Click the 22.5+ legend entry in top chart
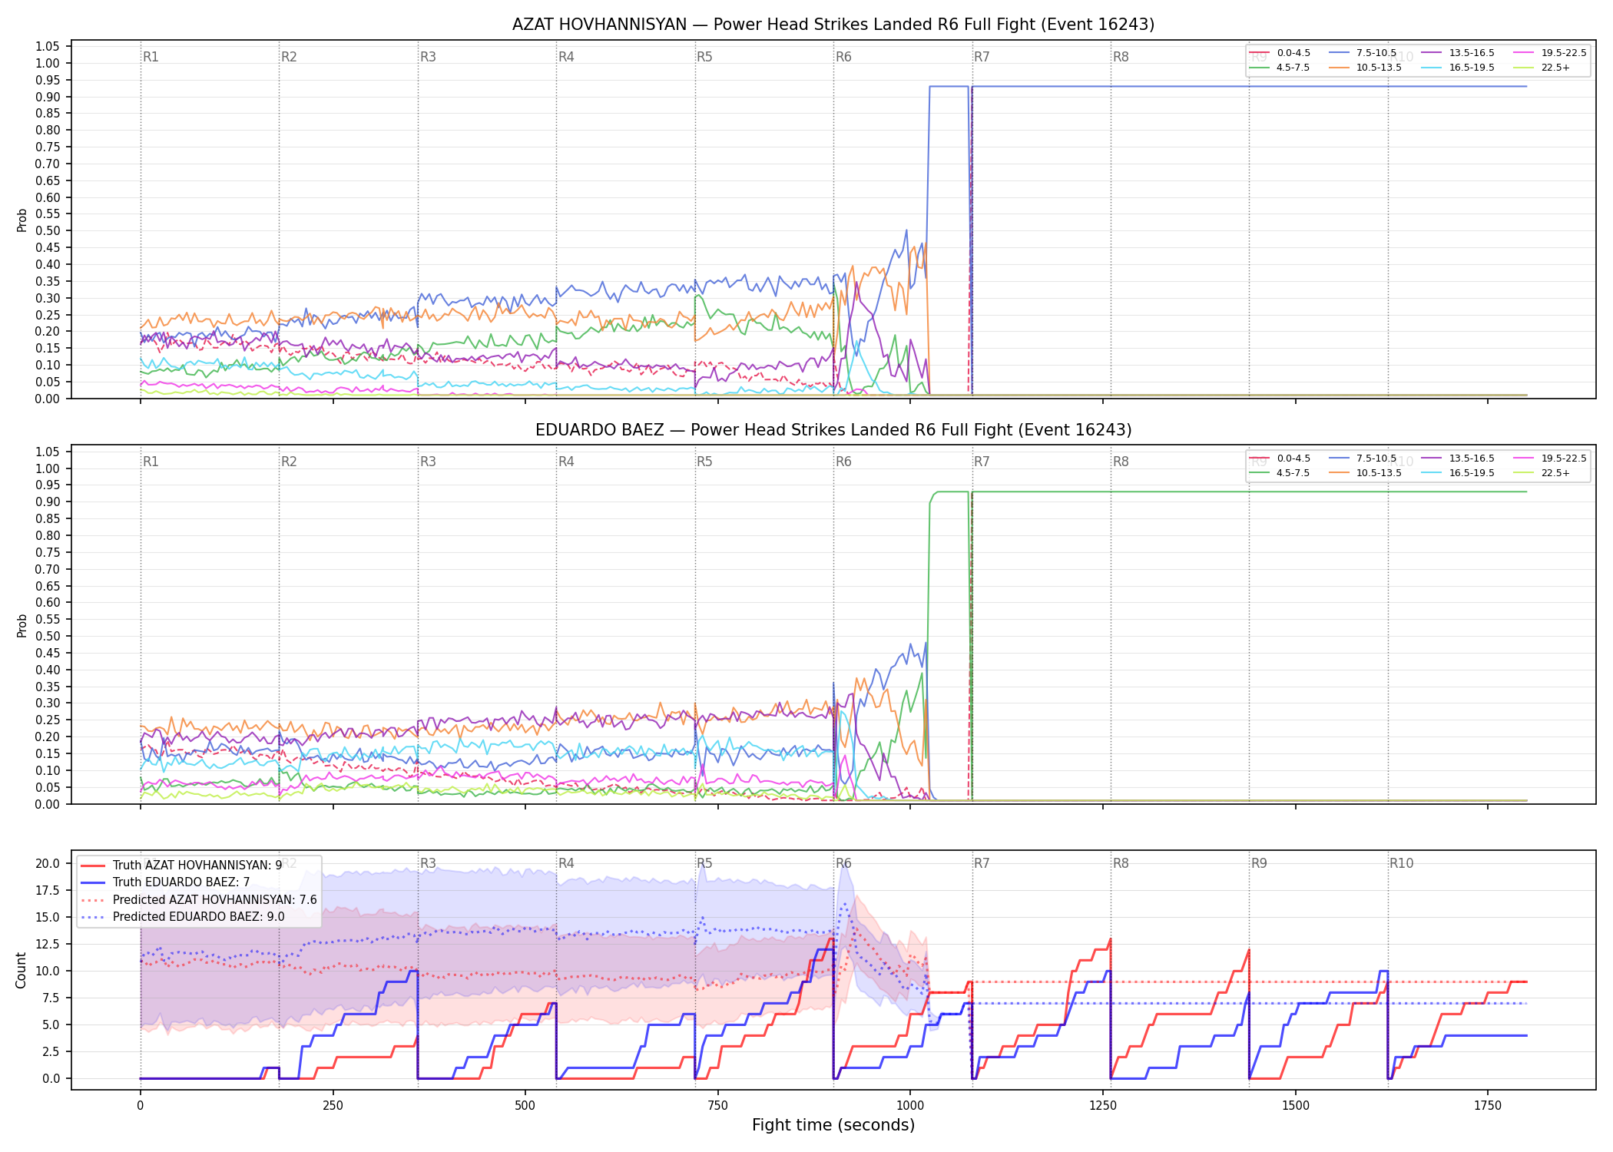The height and width of the screenshot is (1152, 1613). 1542,68
